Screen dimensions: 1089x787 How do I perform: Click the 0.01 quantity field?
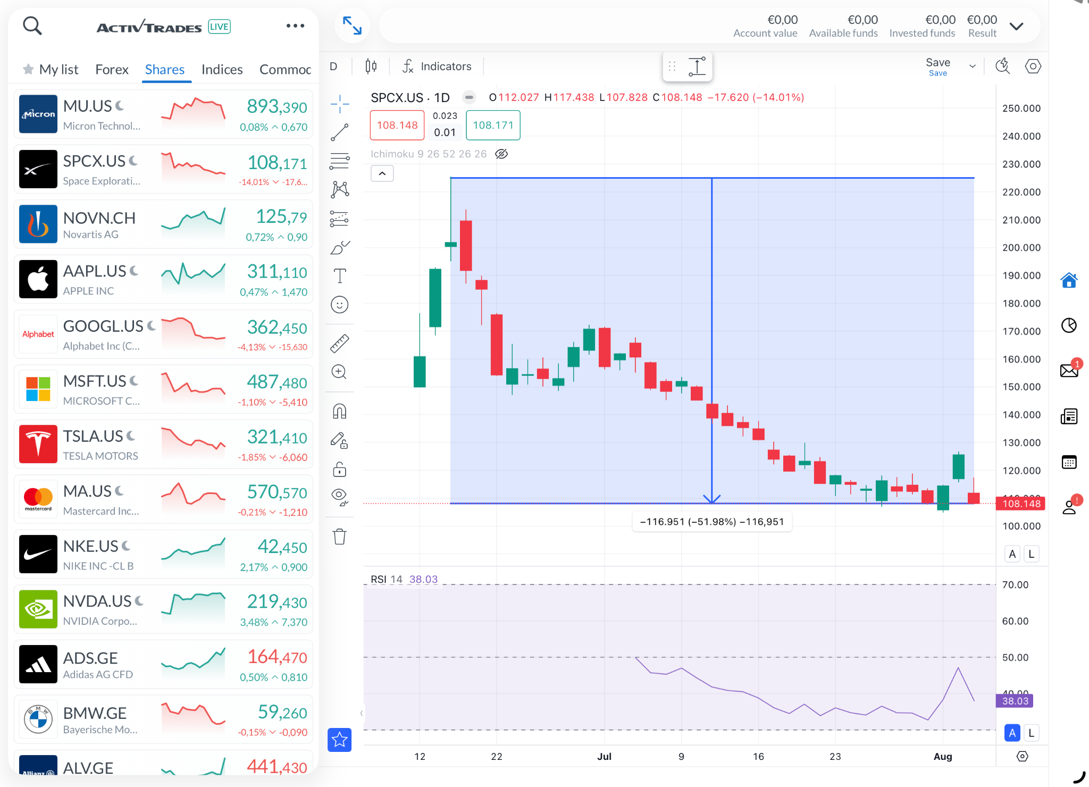point(445,132)
